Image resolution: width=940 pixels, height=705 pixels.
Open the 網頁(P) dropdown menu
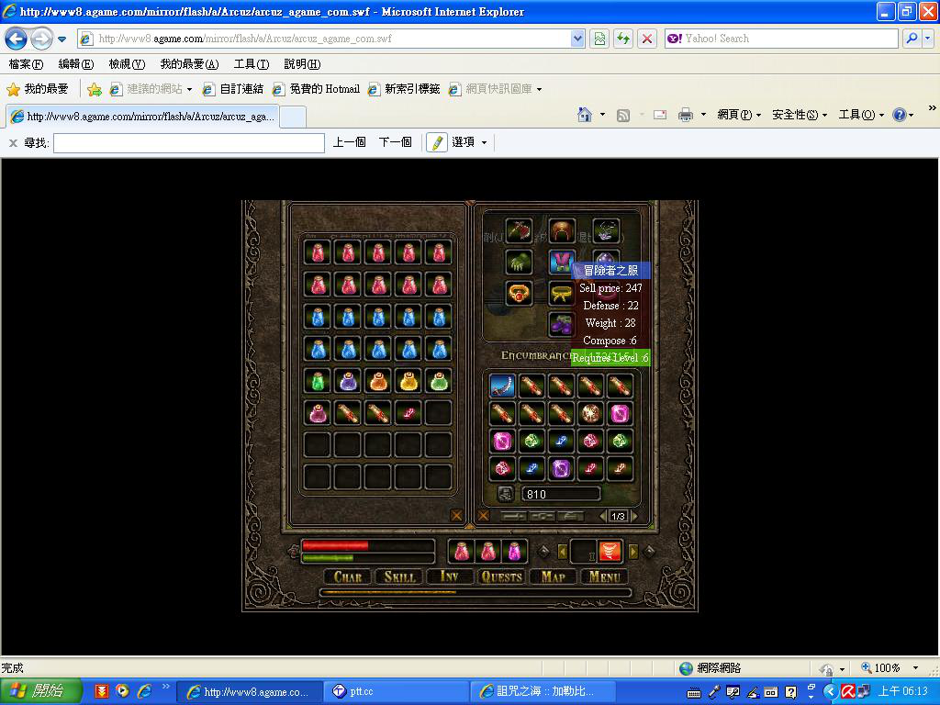coord(739,115)
